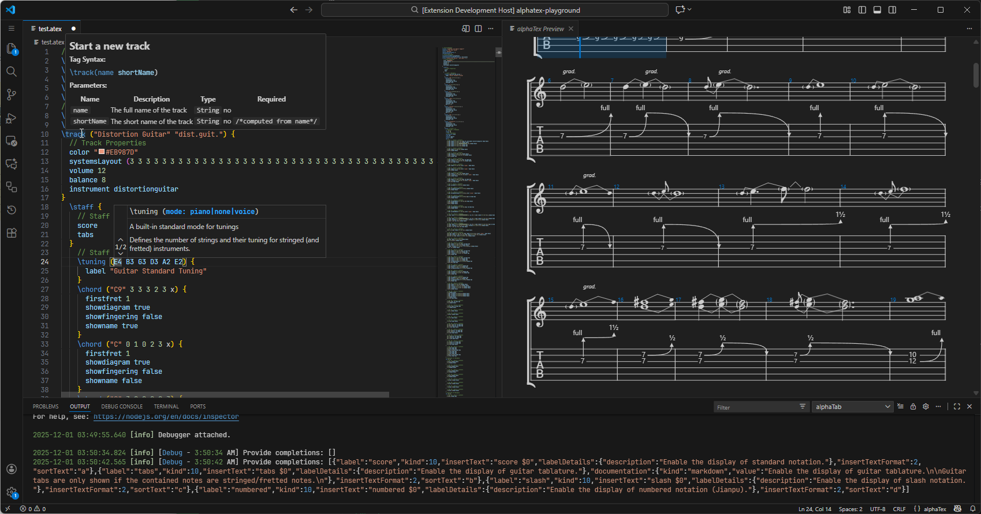
Task: Split the test.atex editor to the right
Action: [x=478, y=29]
